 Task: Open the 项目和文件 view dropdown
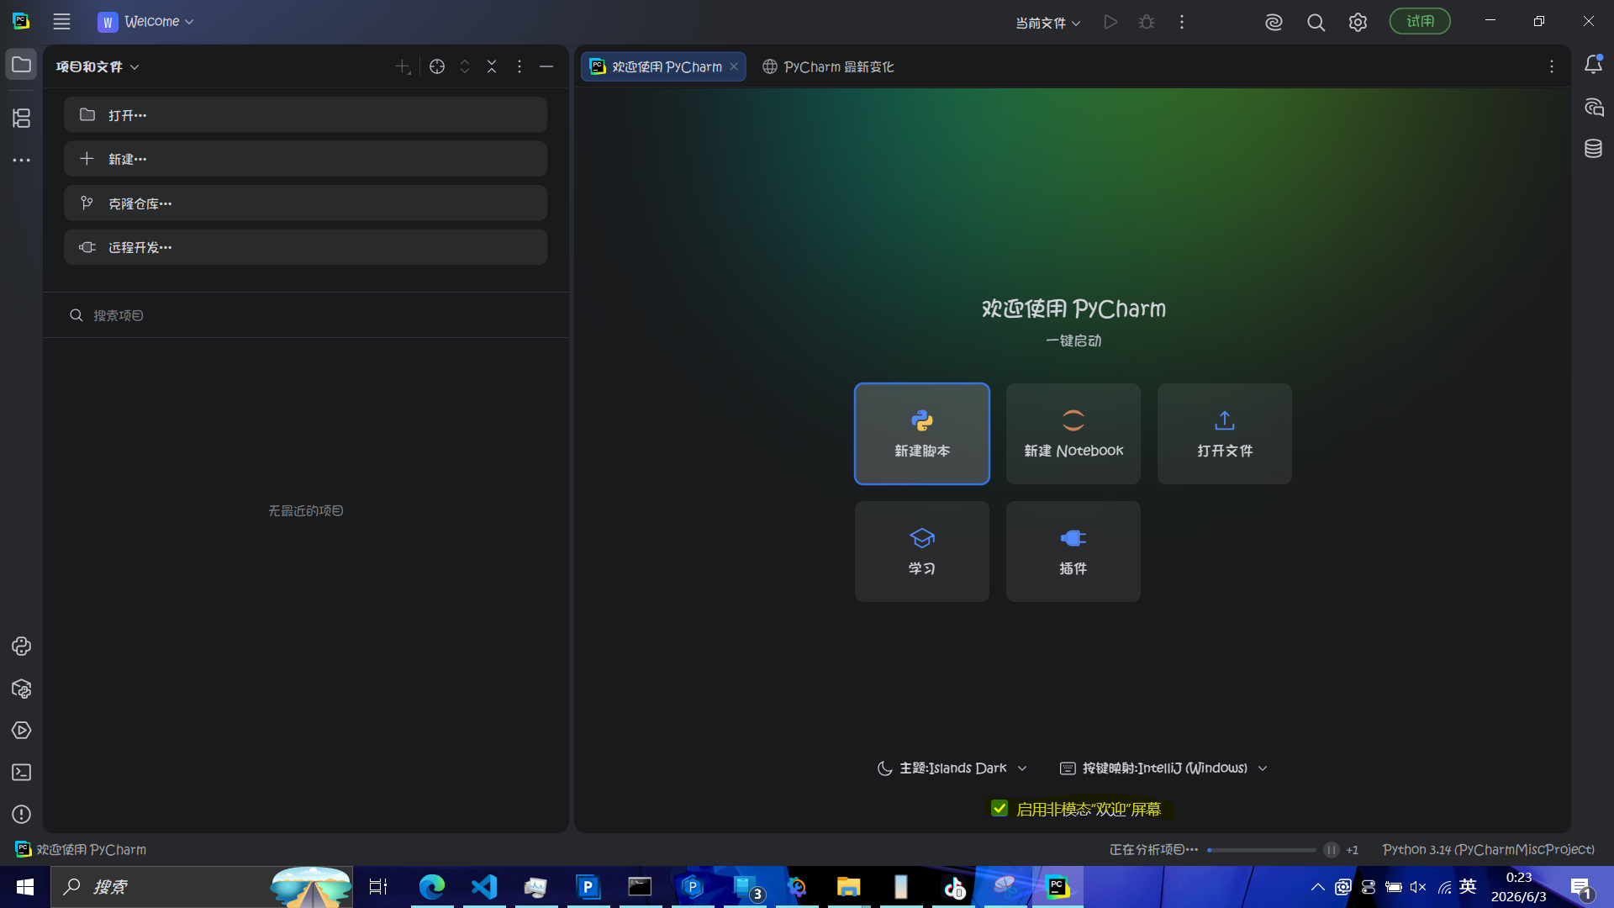click(98, 67)
